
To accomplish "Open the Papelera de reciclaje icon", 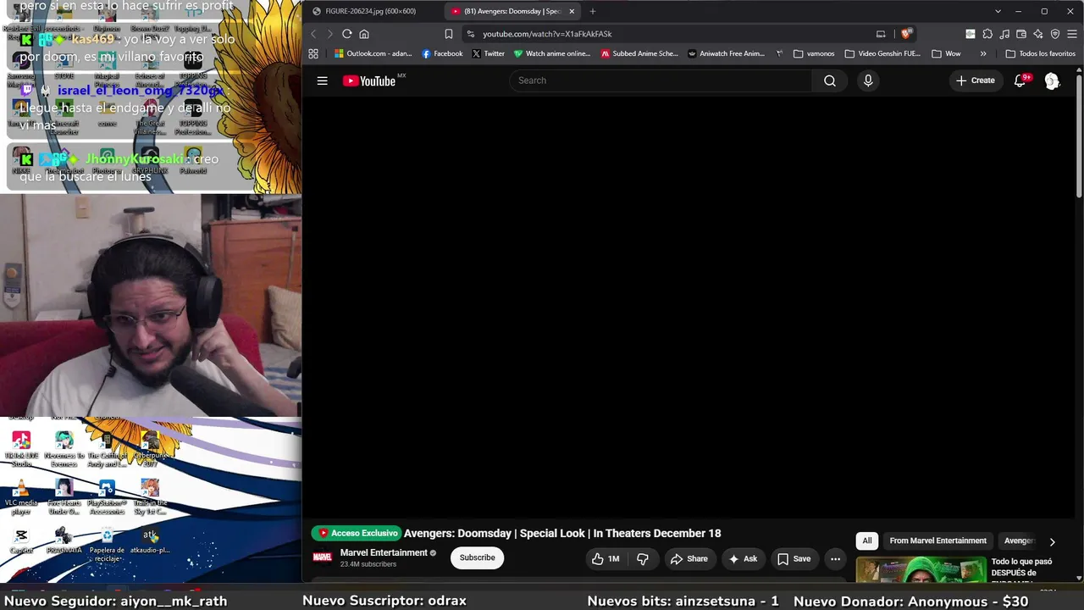I will click(107, 544).
